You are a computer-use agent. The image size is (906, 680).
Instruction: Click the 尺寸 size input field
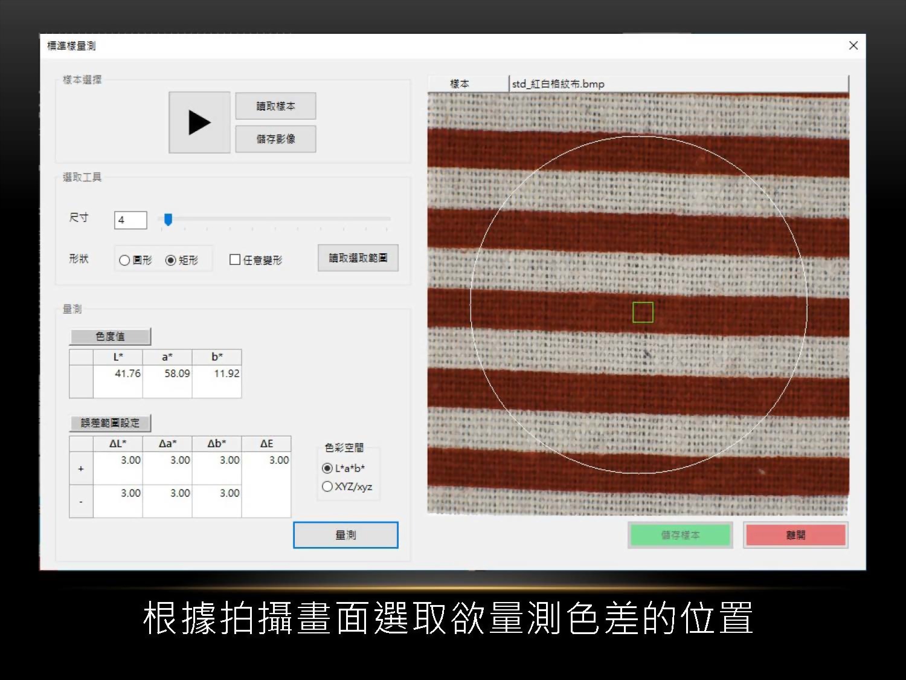pyautogui.click(x=130, y=220)
